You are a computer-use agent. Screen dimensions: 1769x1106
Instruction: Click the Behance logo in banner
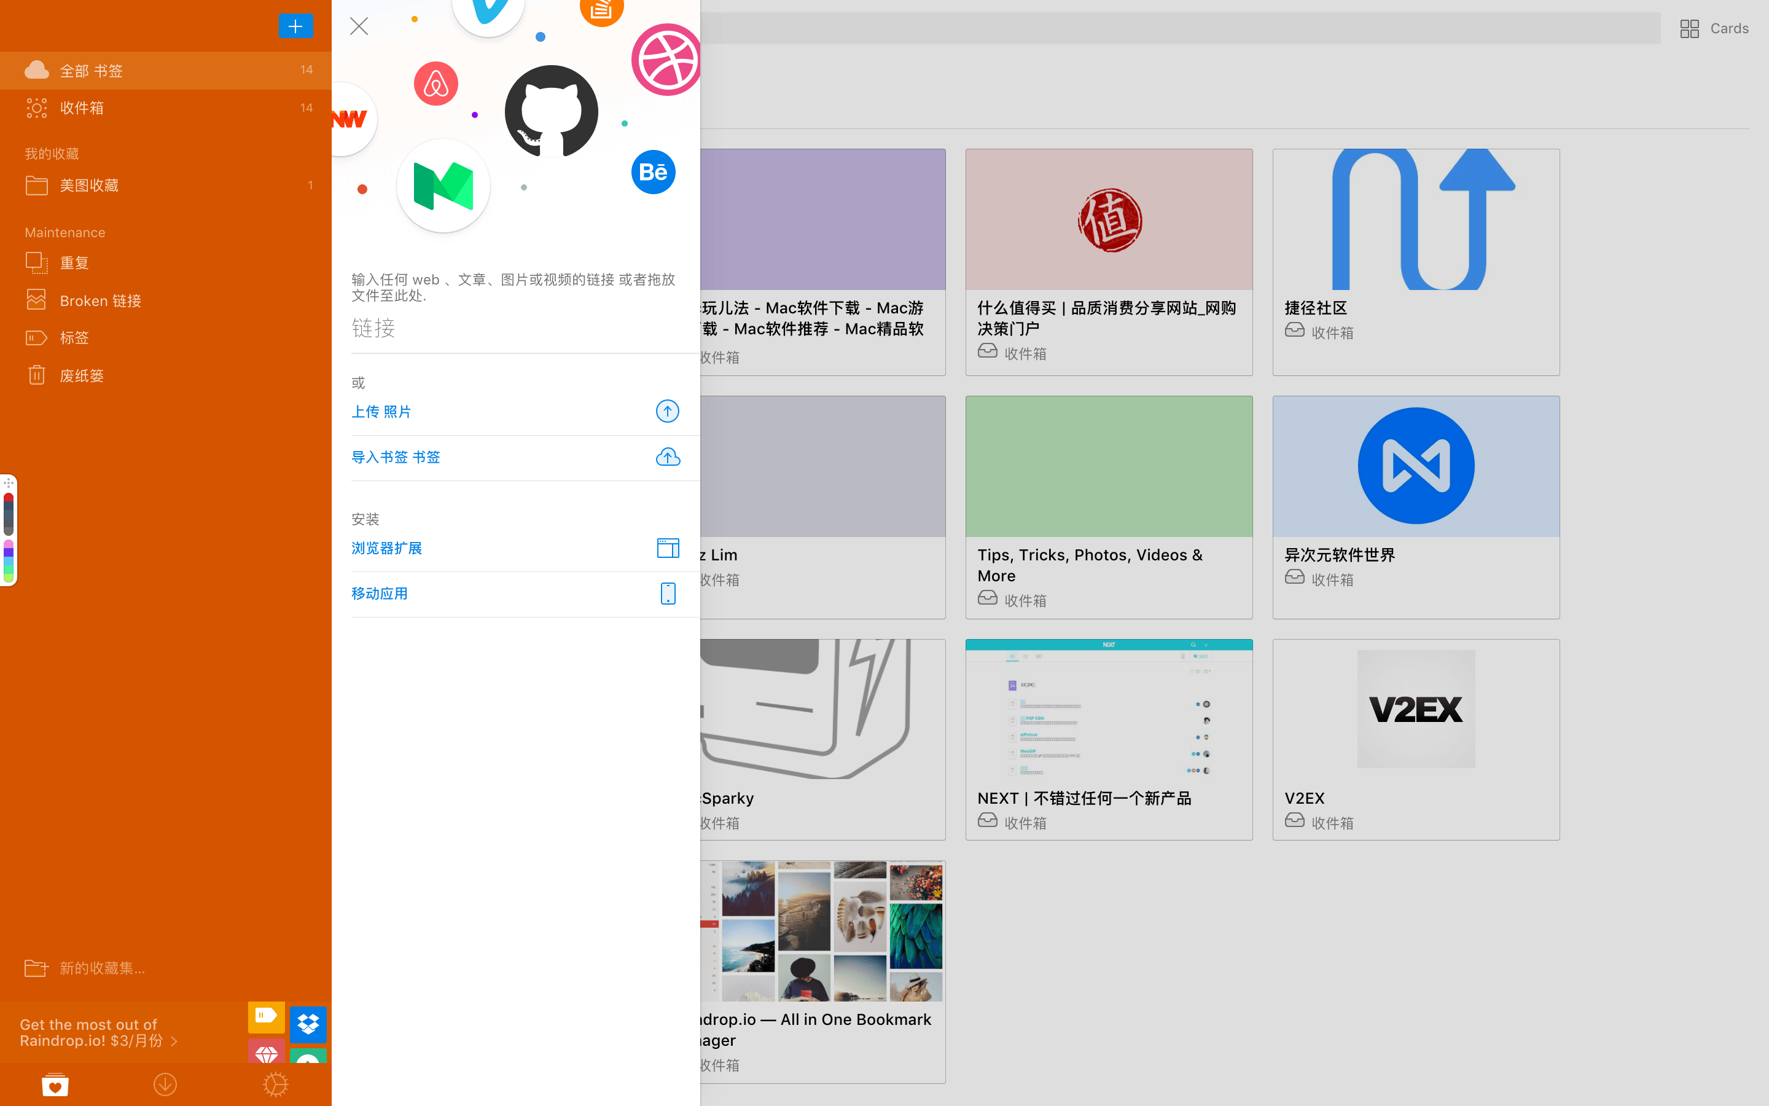click(x=653, y=172)
